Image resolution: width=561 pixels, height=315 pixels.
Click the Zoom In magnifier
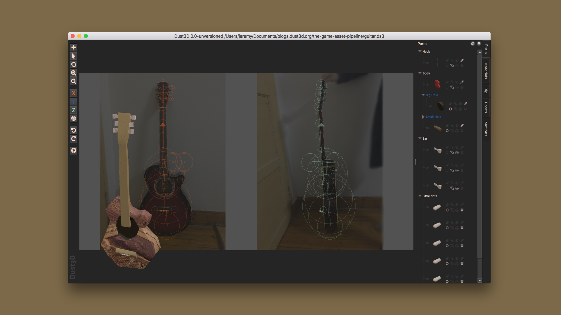tap(74, 73)
